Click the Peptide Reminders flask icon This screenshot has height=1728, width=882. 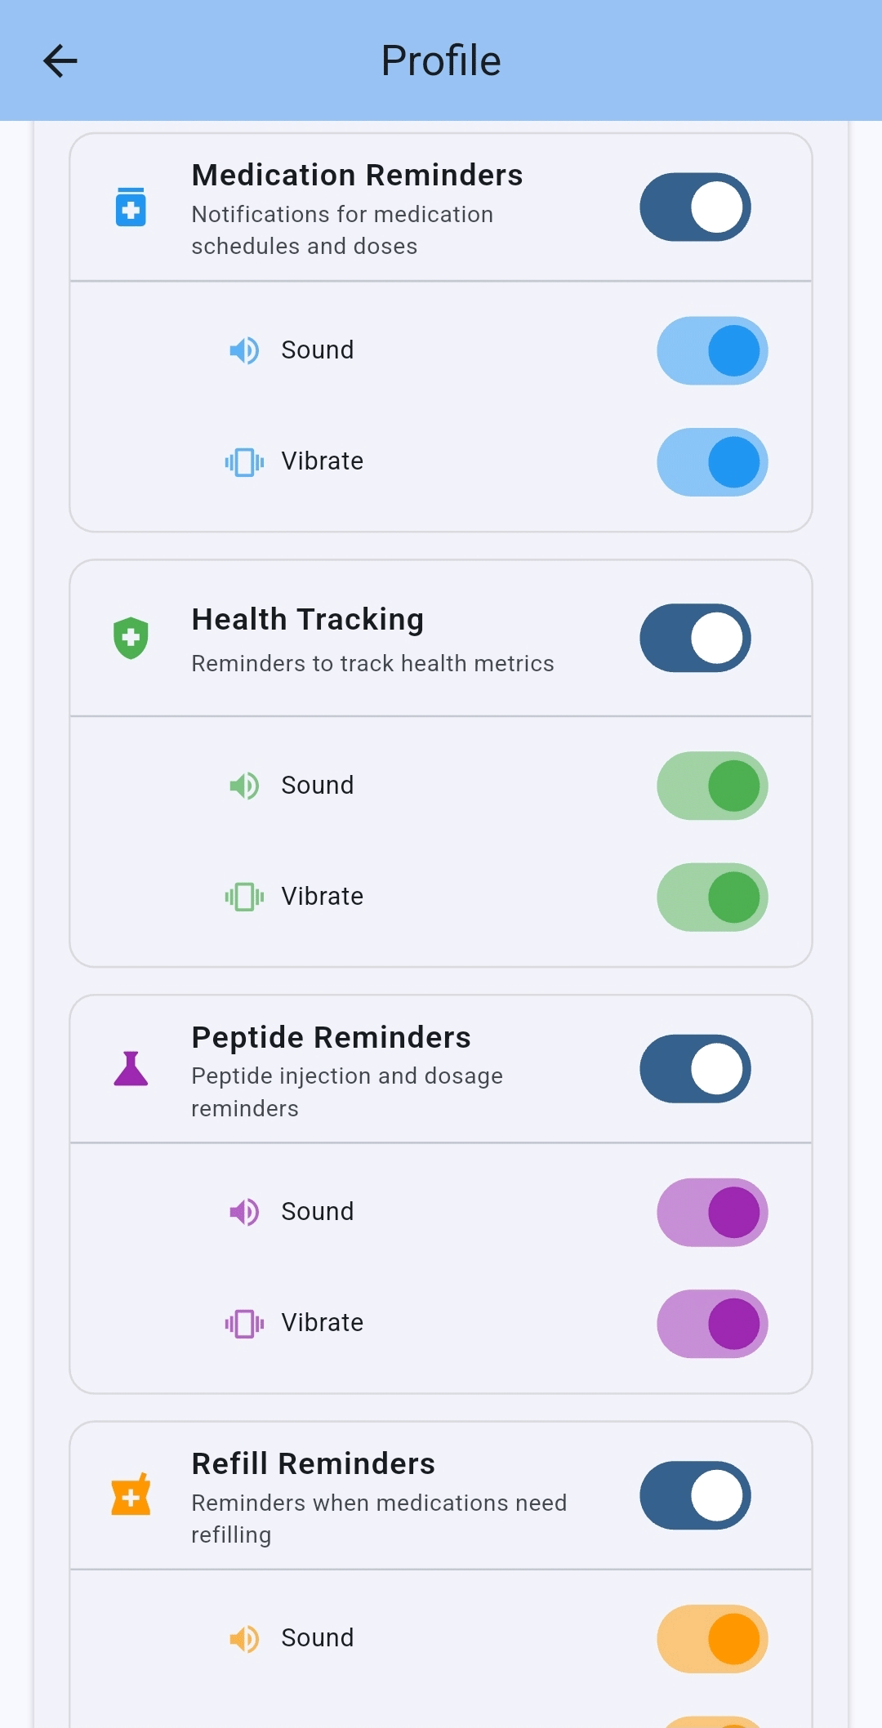pyautogui.click(x=130, y=1068)
